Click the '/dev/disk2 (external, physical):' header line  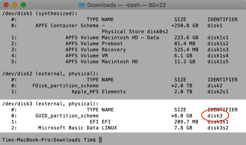coord(50,74)
